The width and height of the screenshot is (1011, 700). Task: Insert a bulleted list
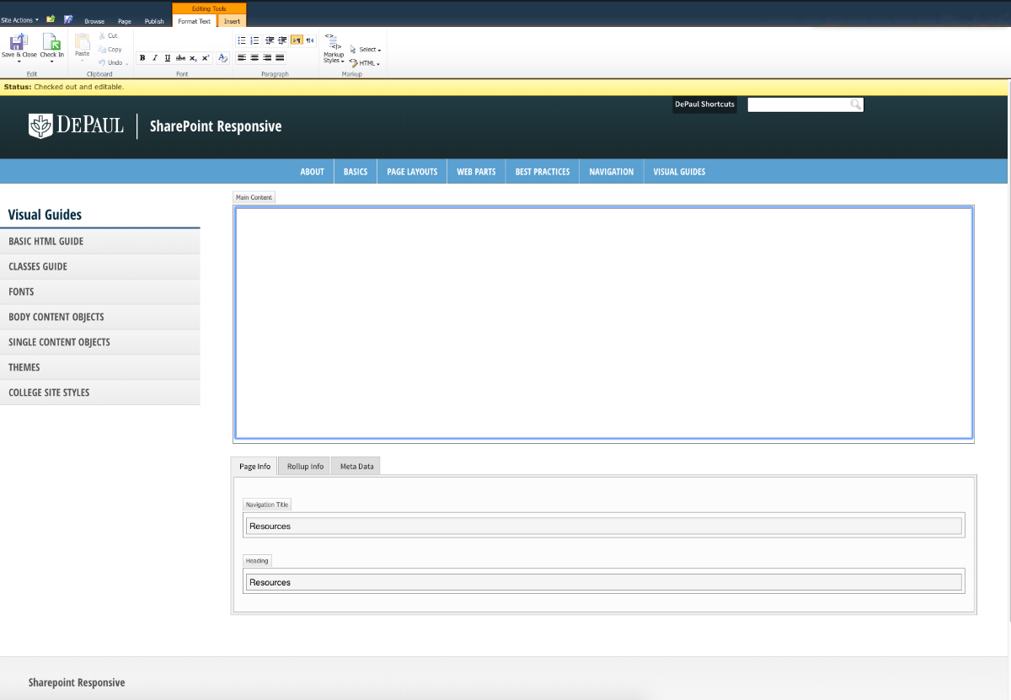242,40
